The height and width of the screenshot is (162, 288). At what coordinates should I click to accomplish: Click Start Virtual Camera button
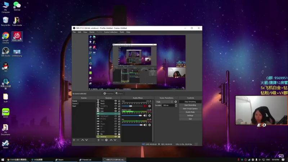tap(190, 109)
